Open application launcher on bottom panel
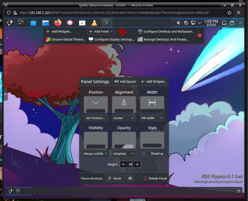This screenshot has height=201, width=248. (x=11, y=191)
